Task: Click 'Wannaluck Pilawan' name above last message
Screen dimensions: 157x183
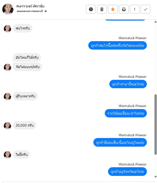Action: coord(132,164)
